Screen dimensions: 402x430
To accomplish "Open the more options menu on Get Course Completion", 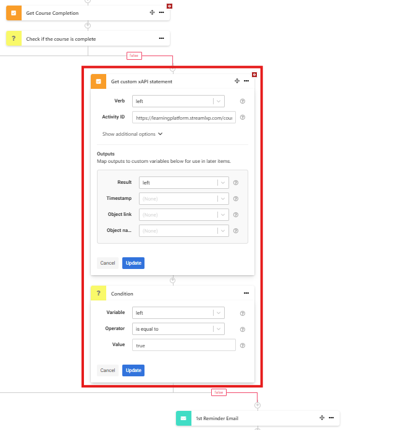I will click(x=161, y=12).
